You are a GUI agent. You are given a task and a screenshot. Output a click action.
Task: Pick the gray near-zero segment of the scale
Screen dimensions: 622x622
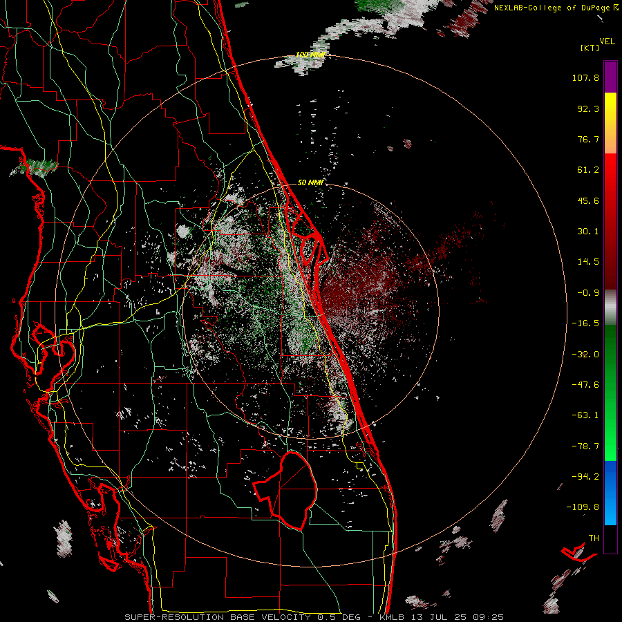[x=610, y=308]
